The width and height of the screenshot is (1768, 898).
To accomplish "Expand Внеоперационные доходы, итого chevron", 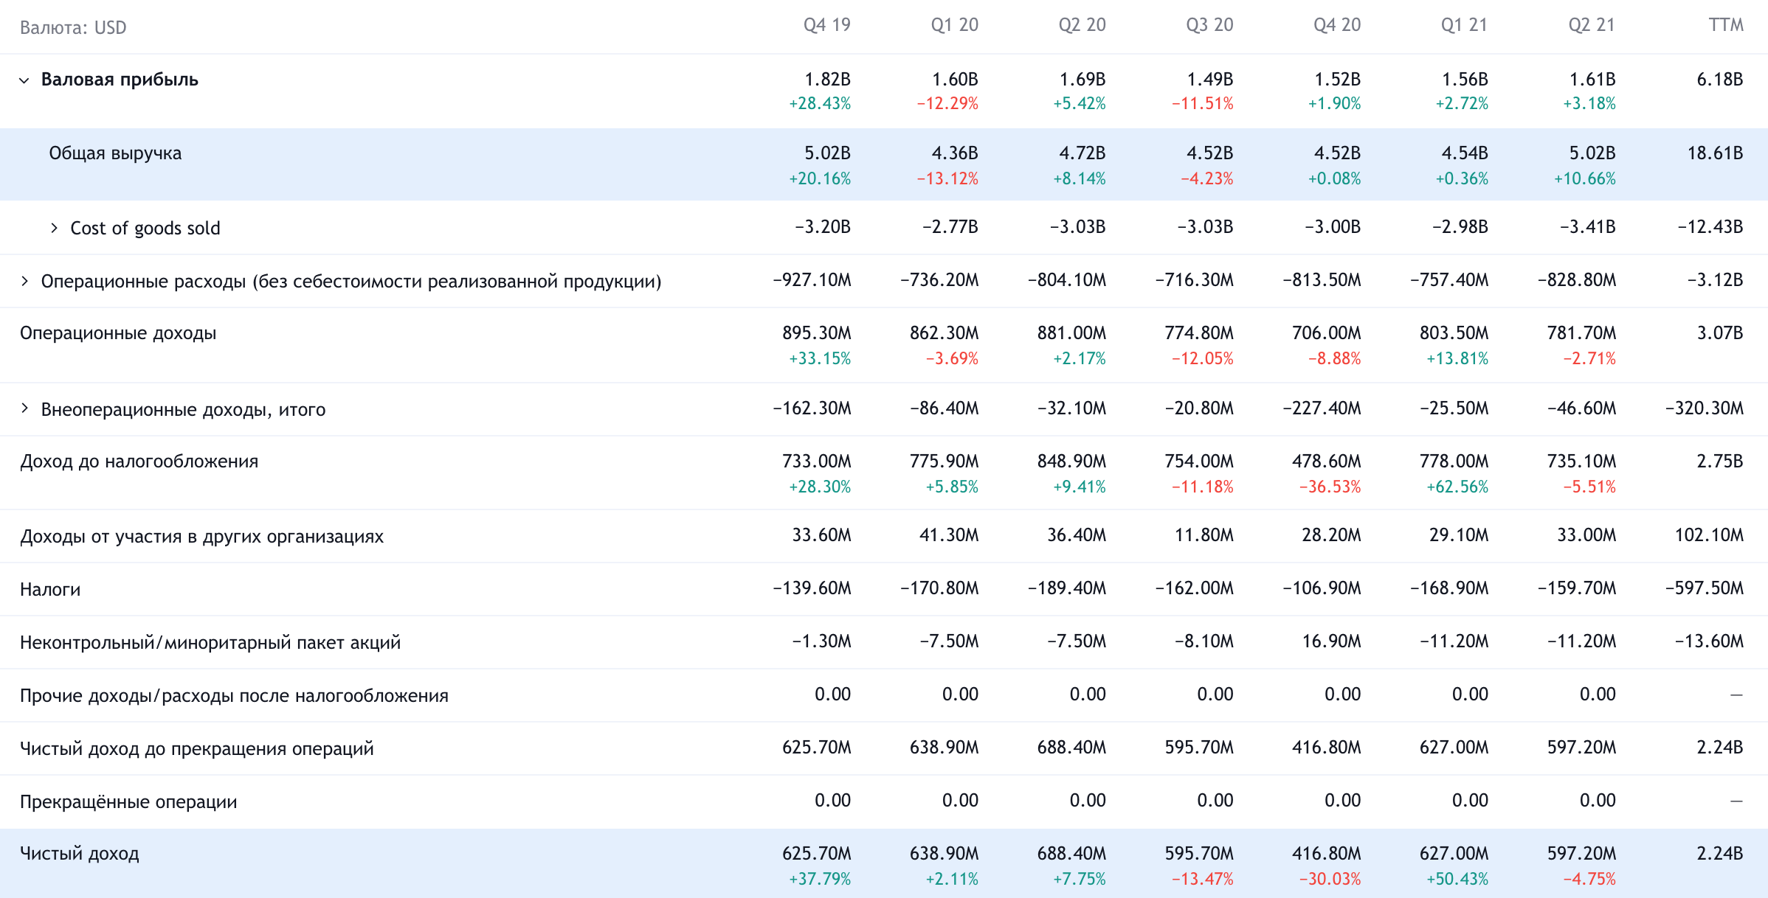I will click(24, 408).
